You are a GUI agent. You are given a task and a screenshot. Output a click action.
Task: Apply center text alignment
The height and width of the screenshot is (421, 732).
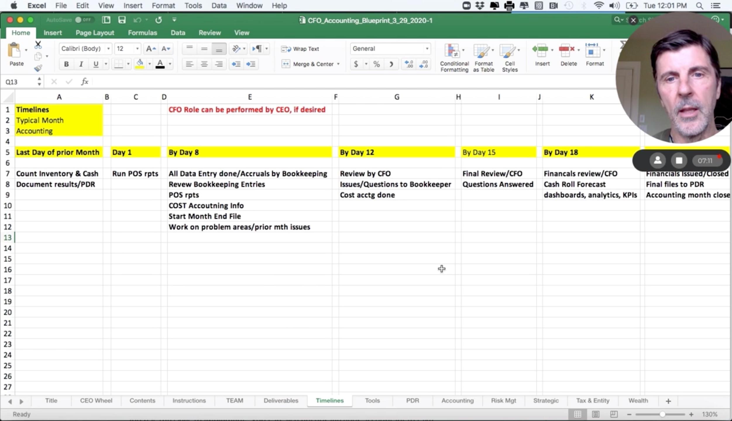coord(204,64)
